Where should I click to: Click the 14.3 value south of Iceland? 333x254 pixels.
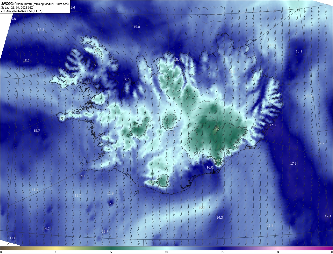220,217
